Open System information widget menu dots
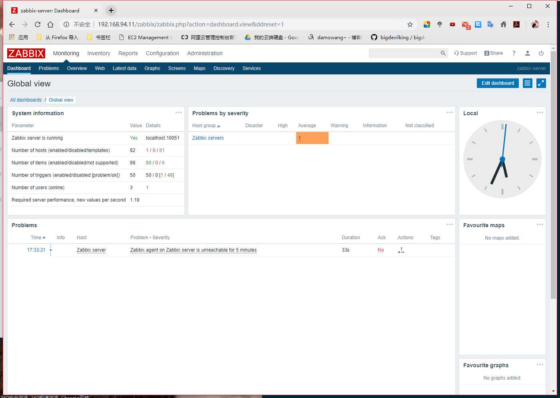560x398 pixels. [179, 112]
